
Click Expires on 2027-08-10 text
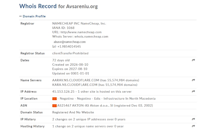(70, 69)
